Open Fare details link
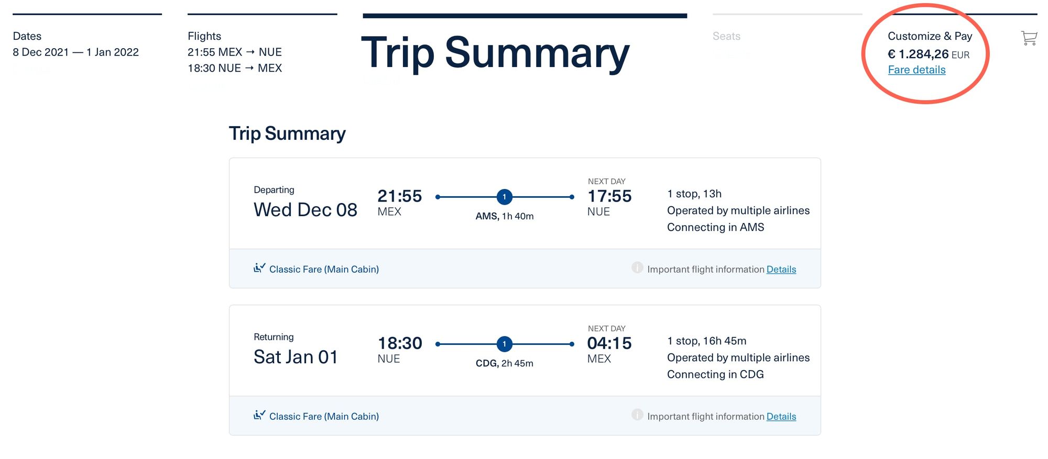The image size is (1048, 459). pyautogui.click(x=916, y=70)
